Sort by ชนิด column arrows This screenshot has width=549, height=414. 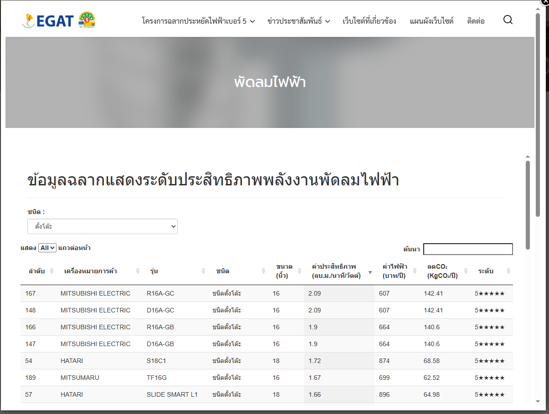click(x=263, y=271)
